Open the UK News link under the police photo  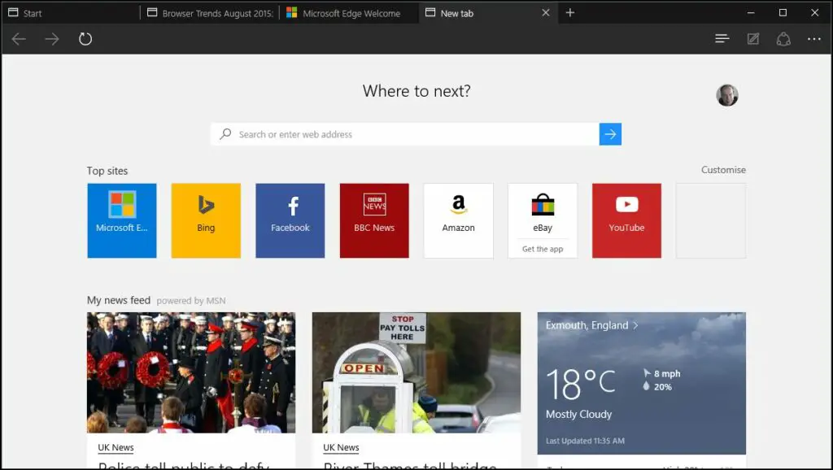[116, 448]
